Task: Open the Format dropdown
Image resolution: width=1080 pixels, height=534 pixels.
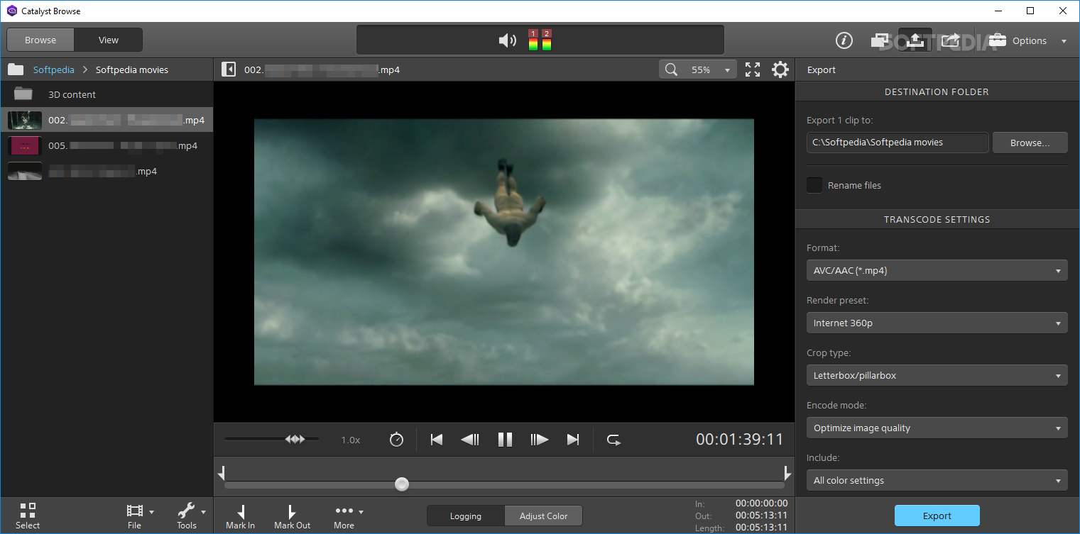Action: pos(937,270)
